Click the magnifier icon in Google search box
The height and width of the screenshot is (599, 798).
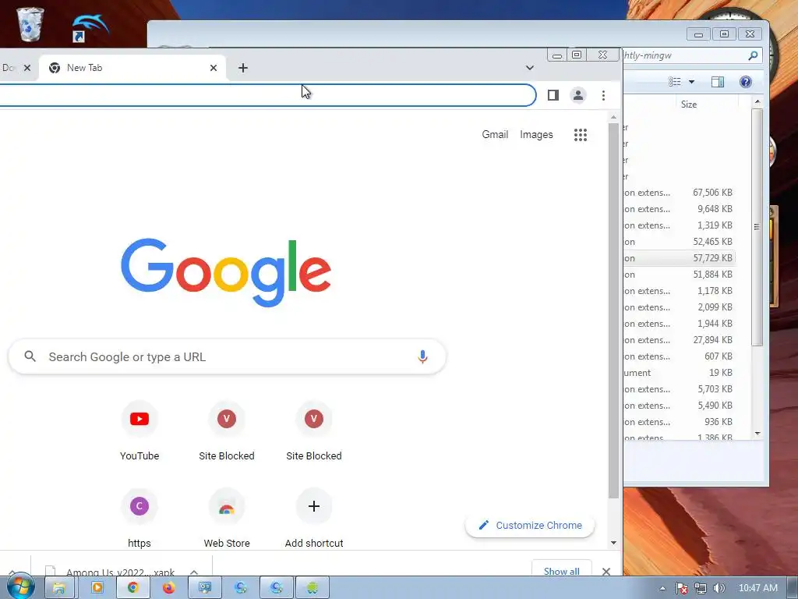tap(30, 356)
